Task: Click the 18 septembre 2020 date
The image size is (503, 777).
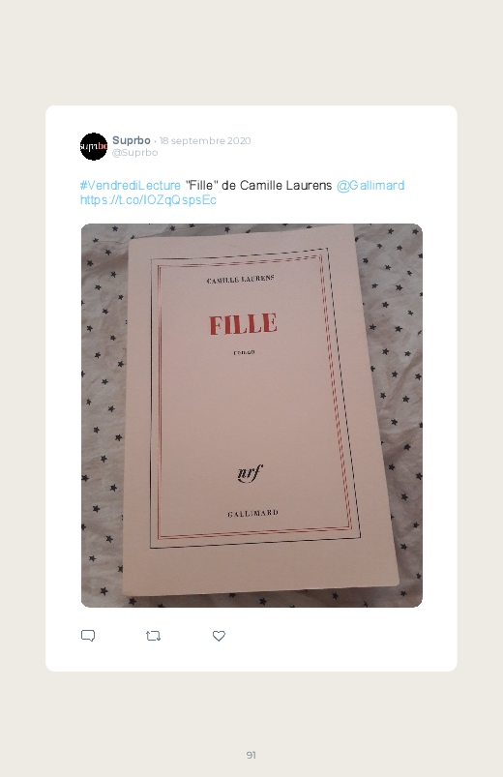Action: pyautogui.click(x=205, y=140)
